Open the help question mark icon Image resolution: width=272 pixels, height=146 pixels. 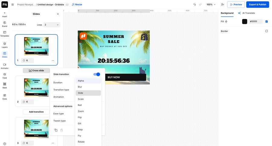point(5,144)
